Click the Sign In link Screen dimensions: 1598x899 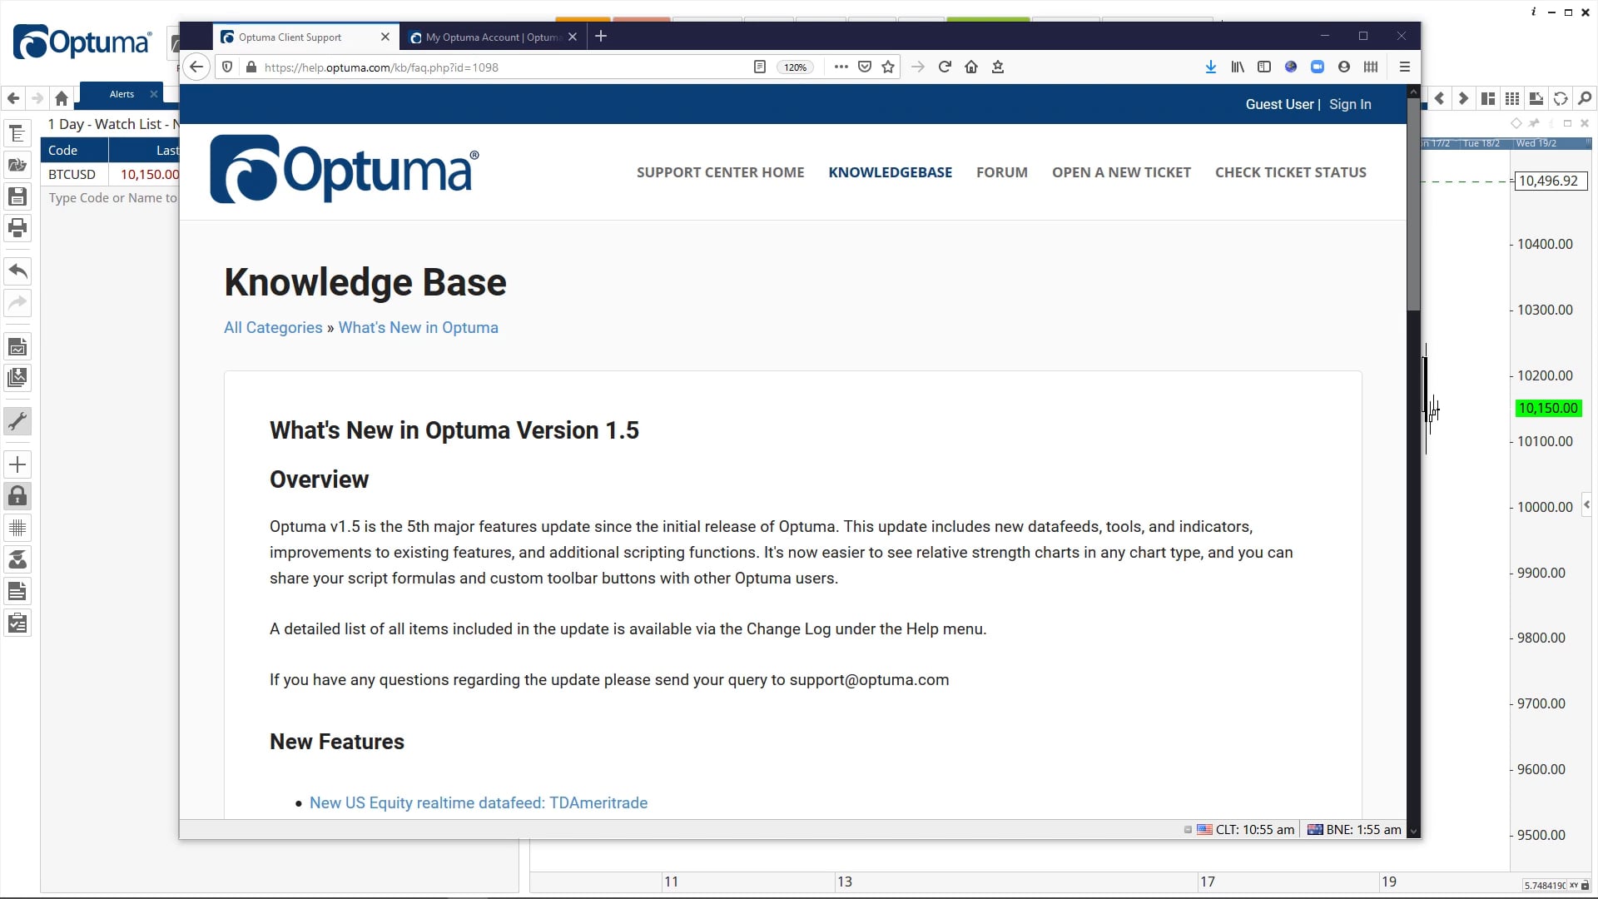1350,104
